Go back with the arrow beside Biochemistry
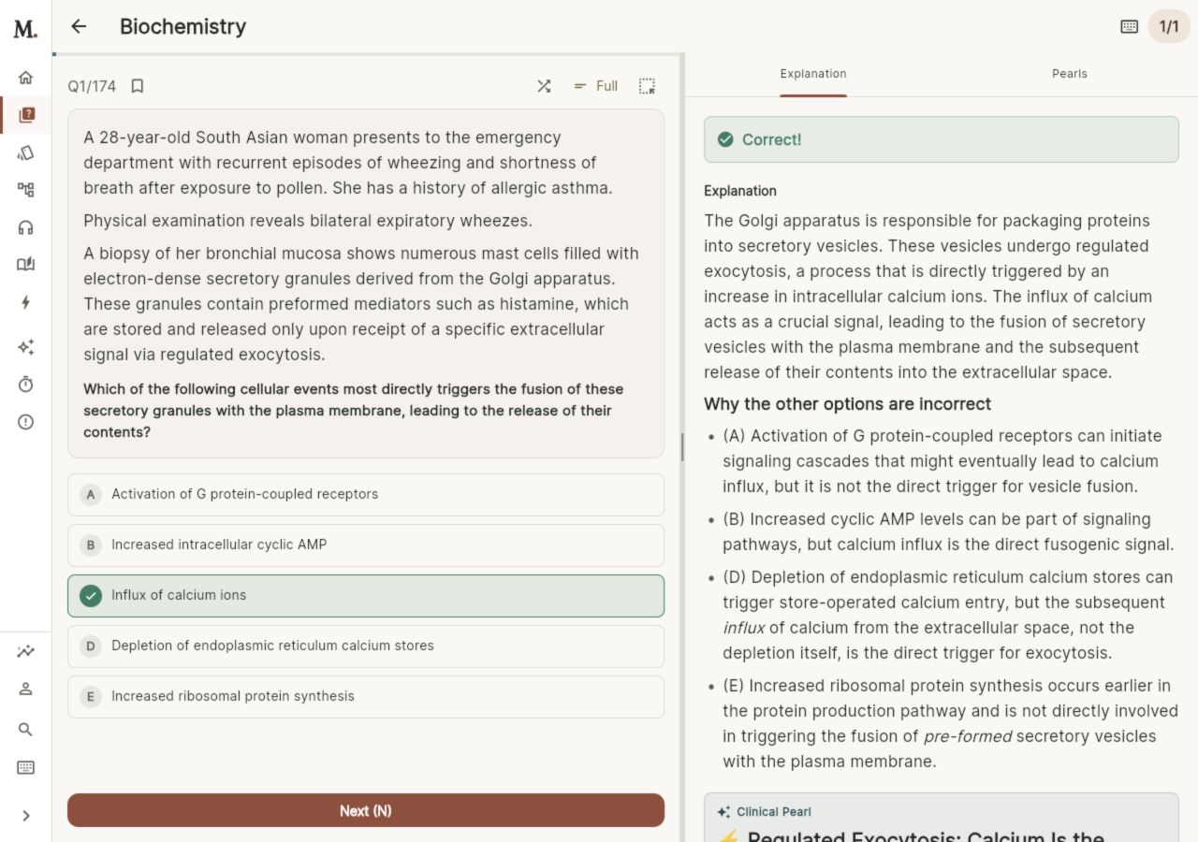Screen dimensions: 1198x842 pyautogui.click(x=79, y=26)
